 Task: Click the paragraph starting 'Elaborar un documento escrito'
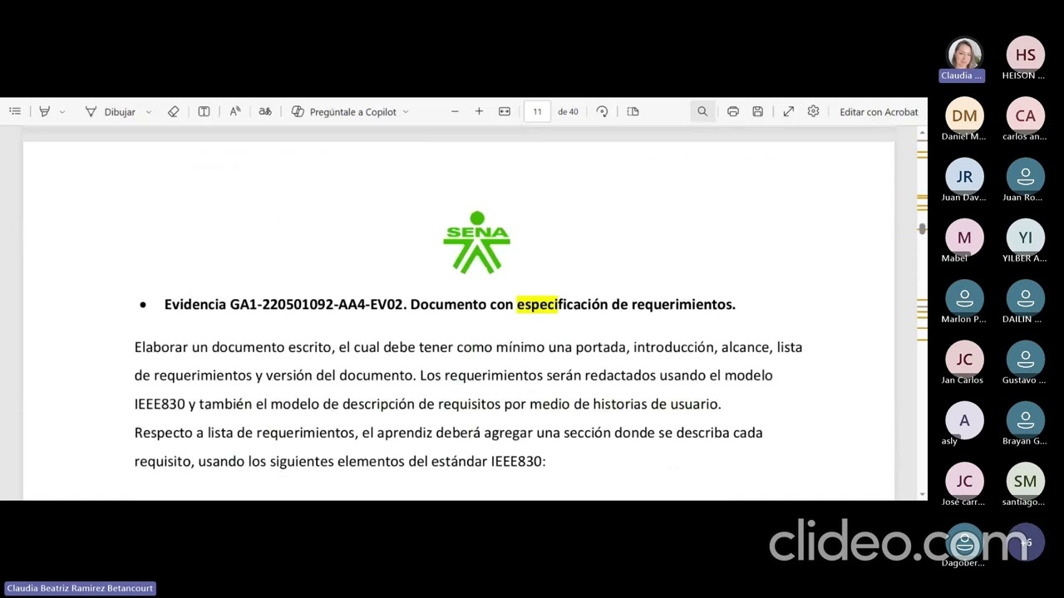[x=468, y=375]
